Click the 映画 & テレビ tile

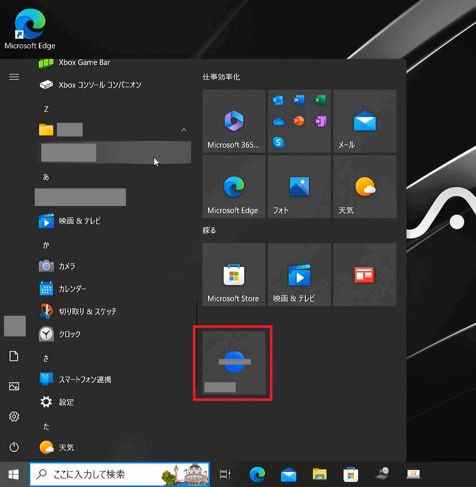[300, 275]
